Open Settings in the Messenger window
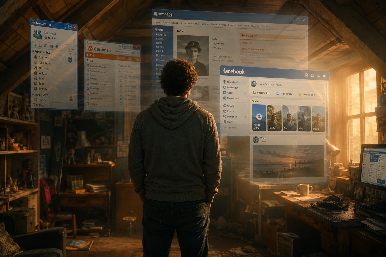Screen dimensions: 386x257 tap(39, 105)
